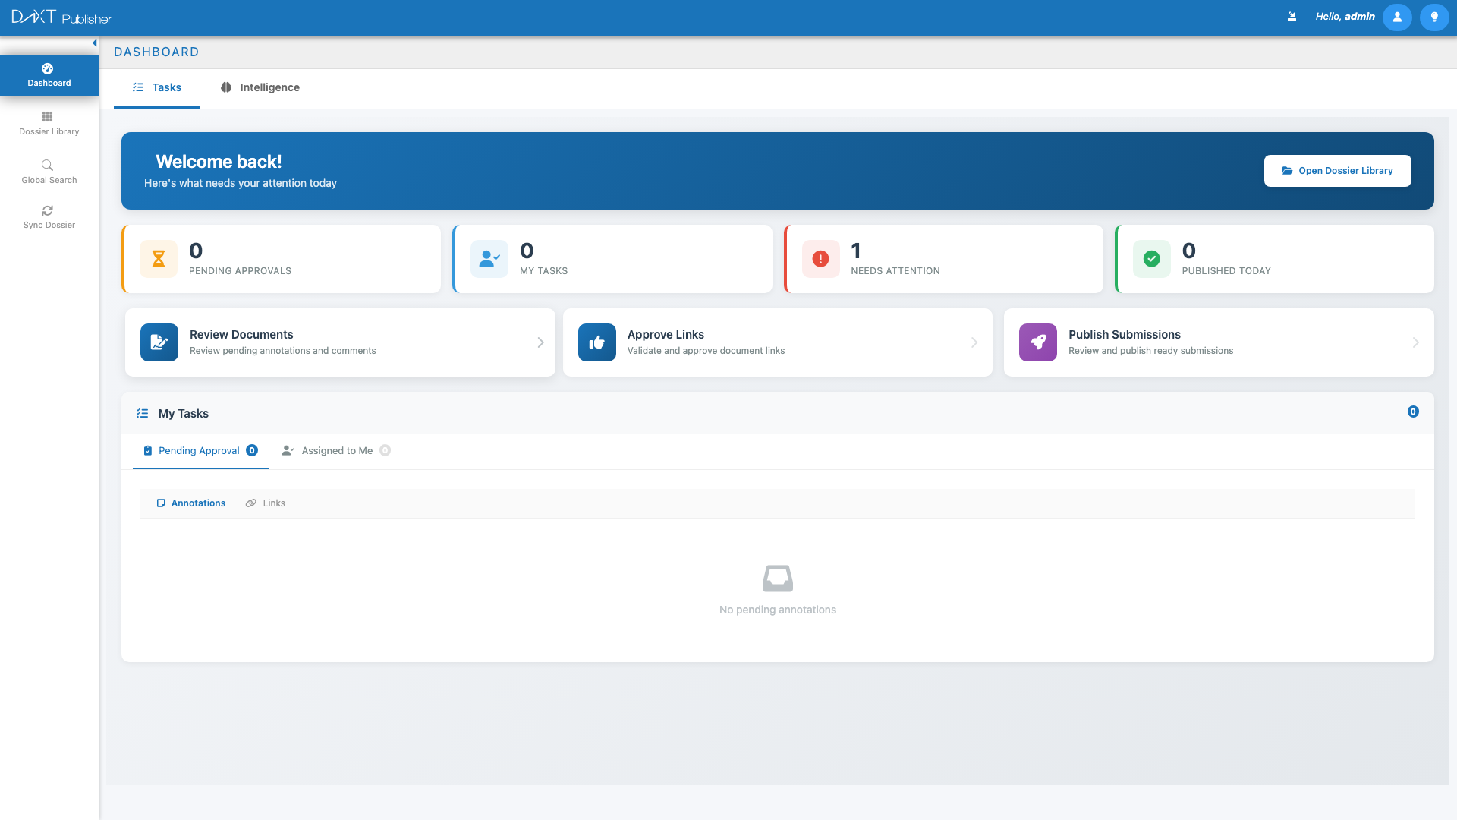Click the export icon next to Hello admin
Image resolution: width=1457 pixels, height=820 pixels.
tap(1292, 16)
